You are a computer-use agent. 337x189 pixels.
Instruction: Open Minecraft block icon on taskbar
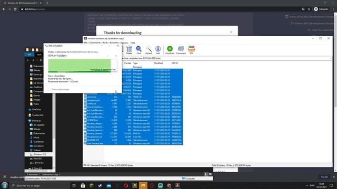pyautogui.click(x=92, y=185)
